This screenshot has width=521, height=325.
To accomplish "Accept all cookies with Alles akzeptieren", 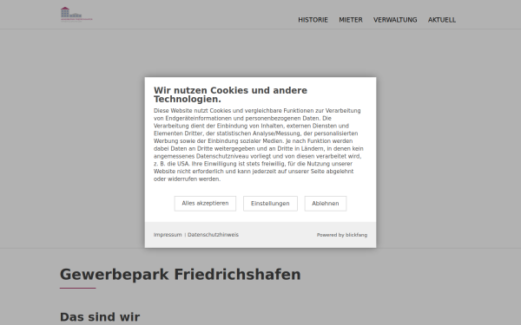I will click(x=205, y=204).
